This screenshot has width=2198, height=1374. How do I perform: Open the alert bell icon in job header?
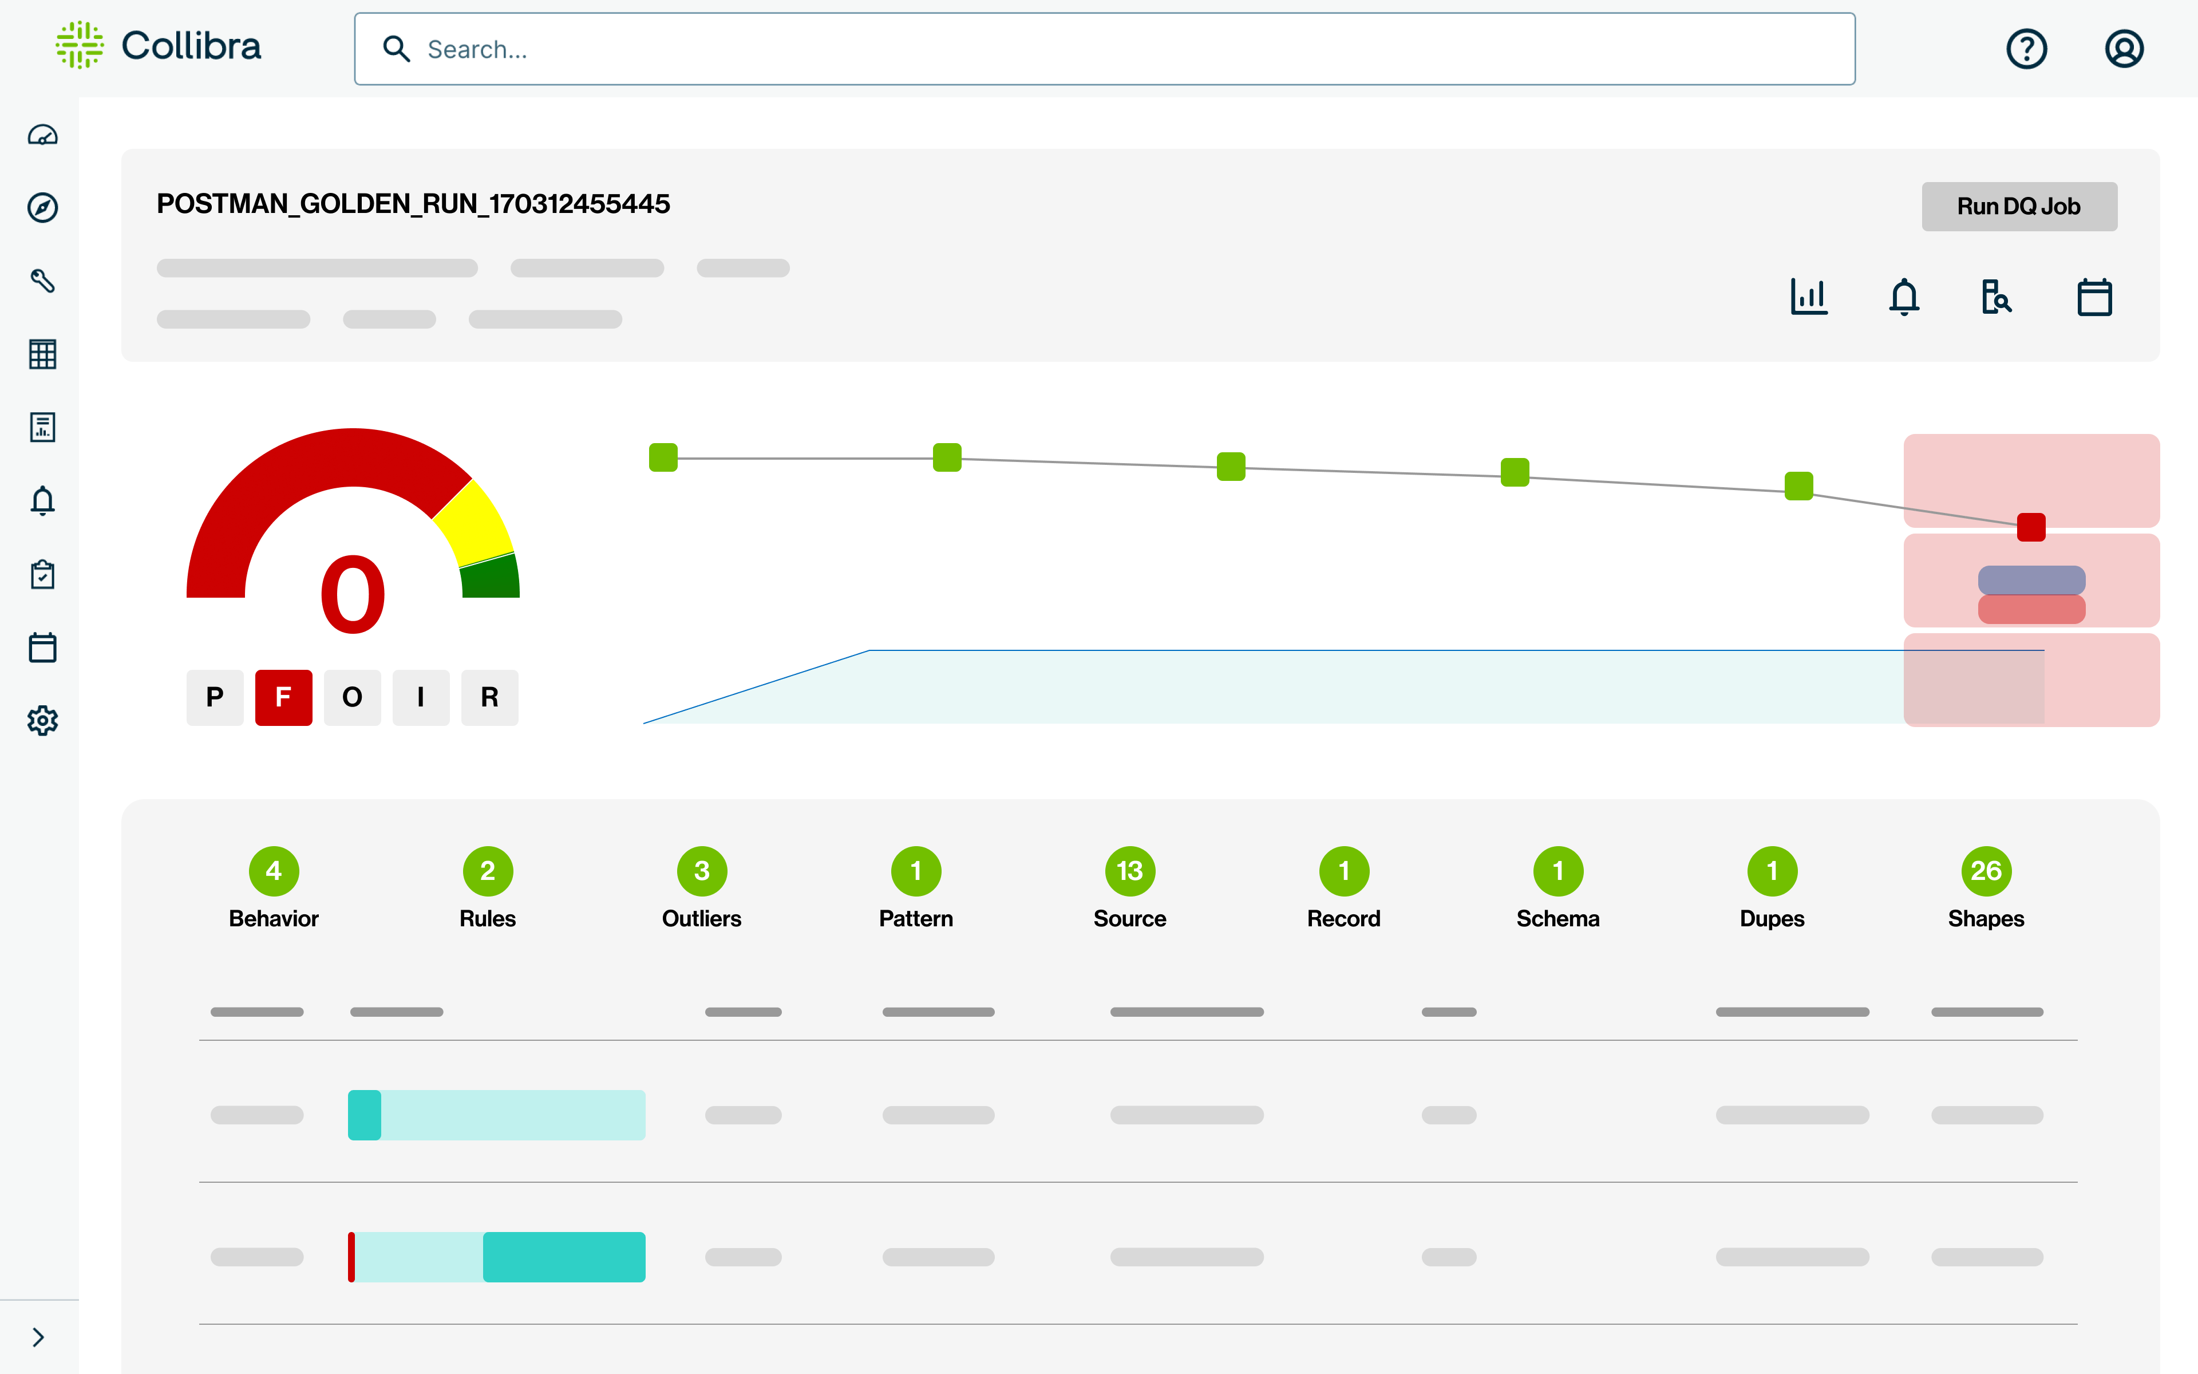pyautogui.click(x=1904, y=297)
